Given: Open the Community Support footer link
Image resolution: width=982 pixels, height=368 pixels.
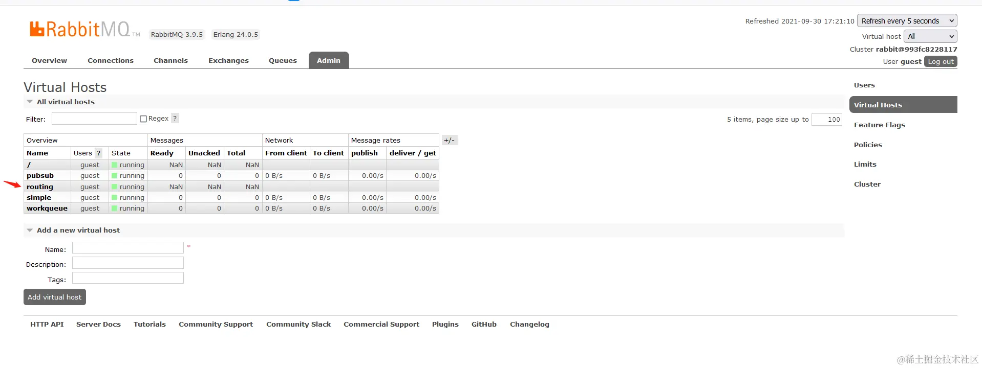Looking at the screenshot, I should [x=216, y=324].
